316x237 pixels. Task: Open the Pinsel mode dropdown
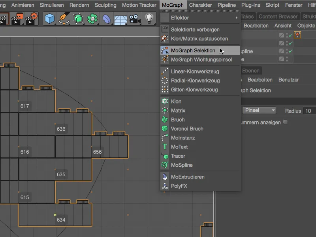259,111
